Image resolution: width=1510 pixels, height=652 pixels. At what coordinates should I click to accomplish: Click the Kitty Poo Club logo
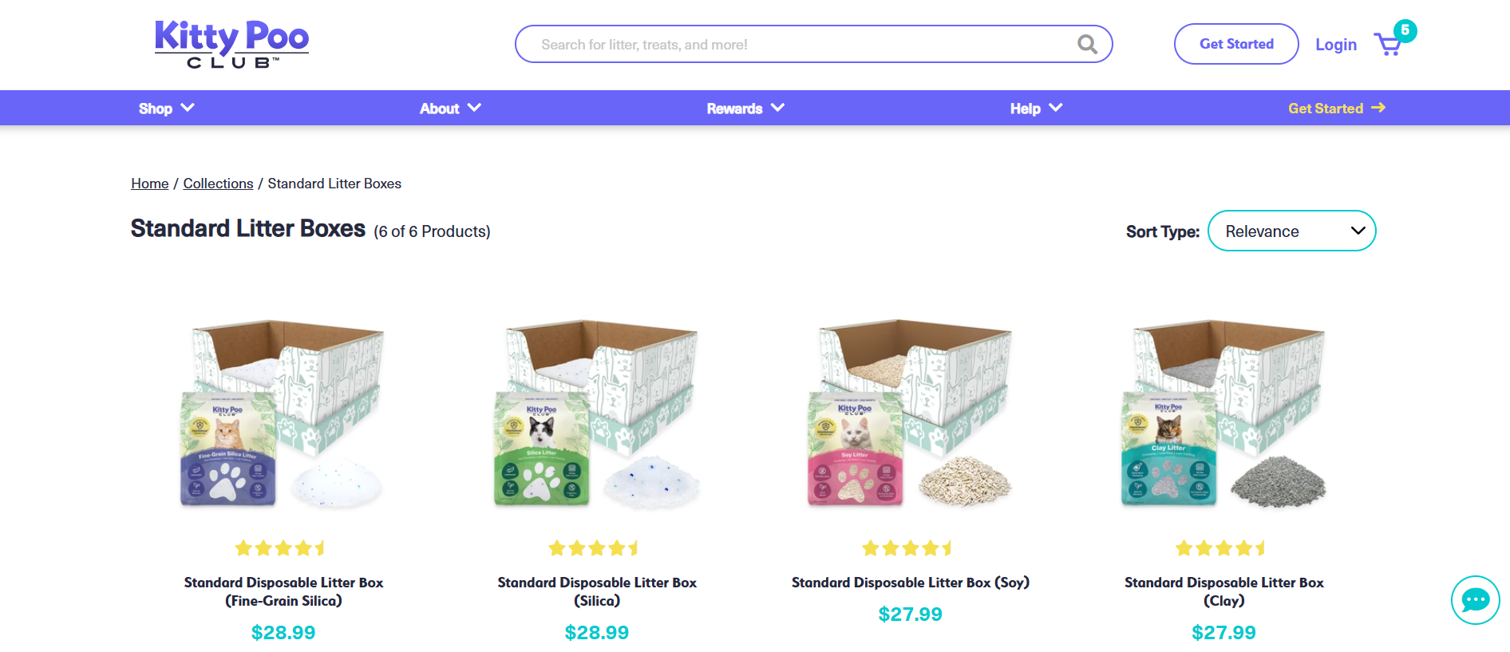click(x=231, y=44)
